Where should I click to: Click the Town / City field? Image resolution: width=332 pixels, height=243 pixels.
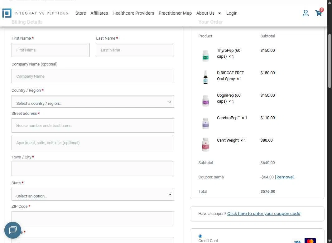[93, 169]
